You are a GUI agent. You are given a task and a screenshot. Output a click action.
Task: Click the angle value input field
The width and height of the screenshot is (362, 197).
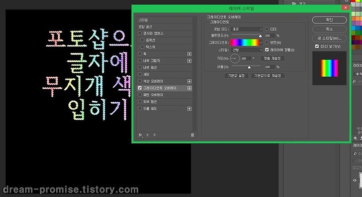click(246, 59)
